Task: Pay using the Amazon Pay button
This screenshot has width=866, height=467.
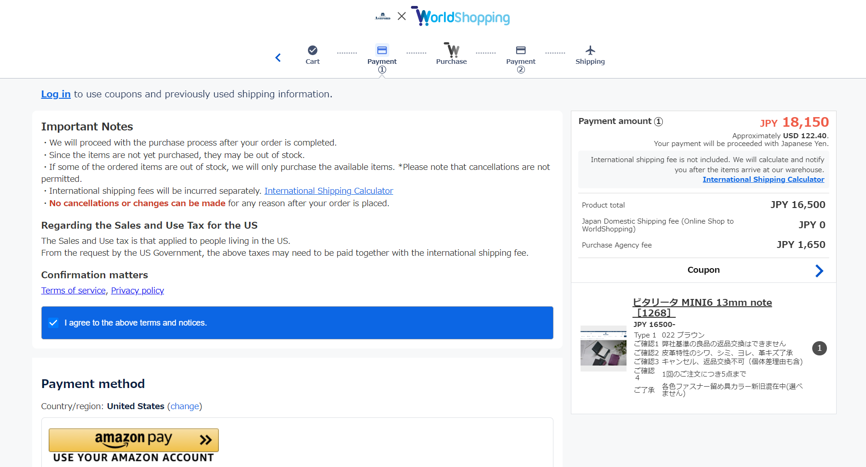Action: [x=133, y=440]
